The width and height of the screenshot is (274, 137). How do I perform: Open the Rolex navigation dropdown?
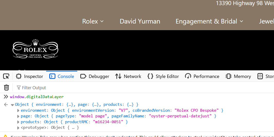93,21
